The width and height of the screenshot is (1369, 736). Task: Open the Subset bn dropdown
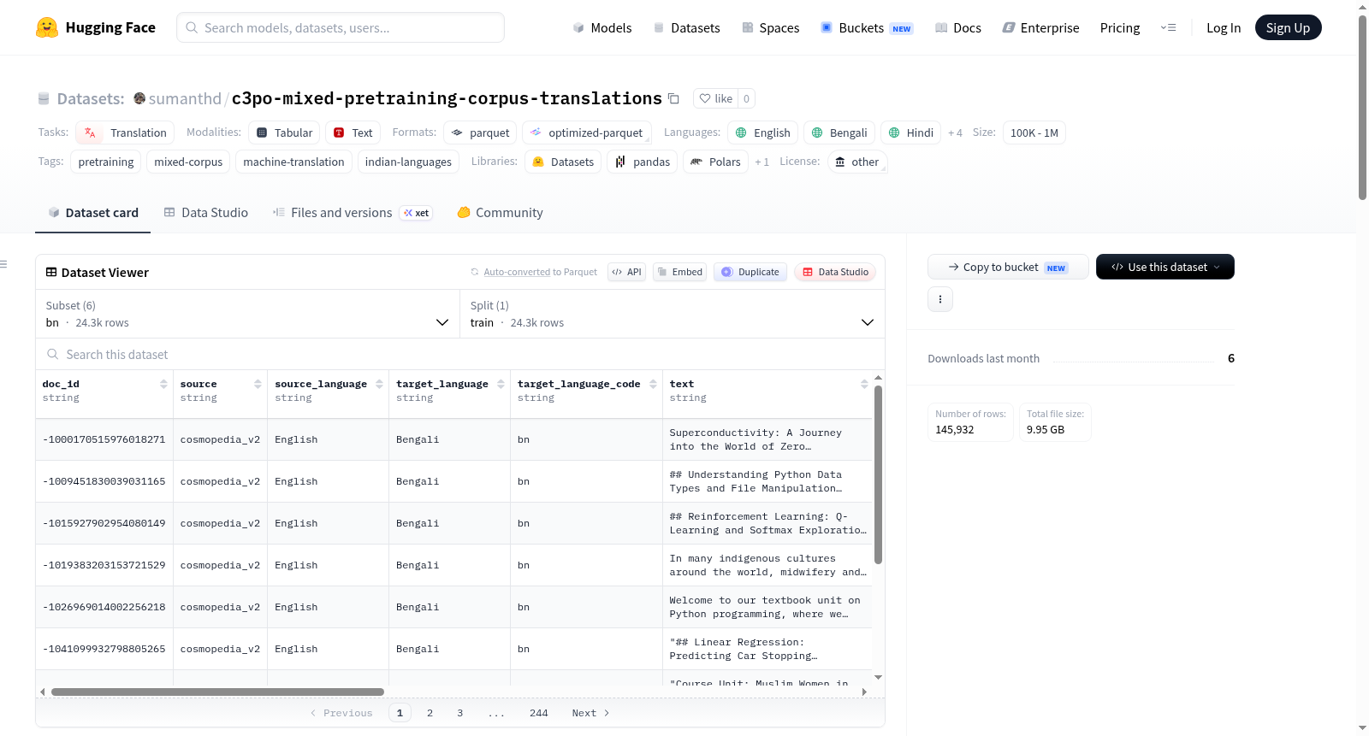pos(247,314)
